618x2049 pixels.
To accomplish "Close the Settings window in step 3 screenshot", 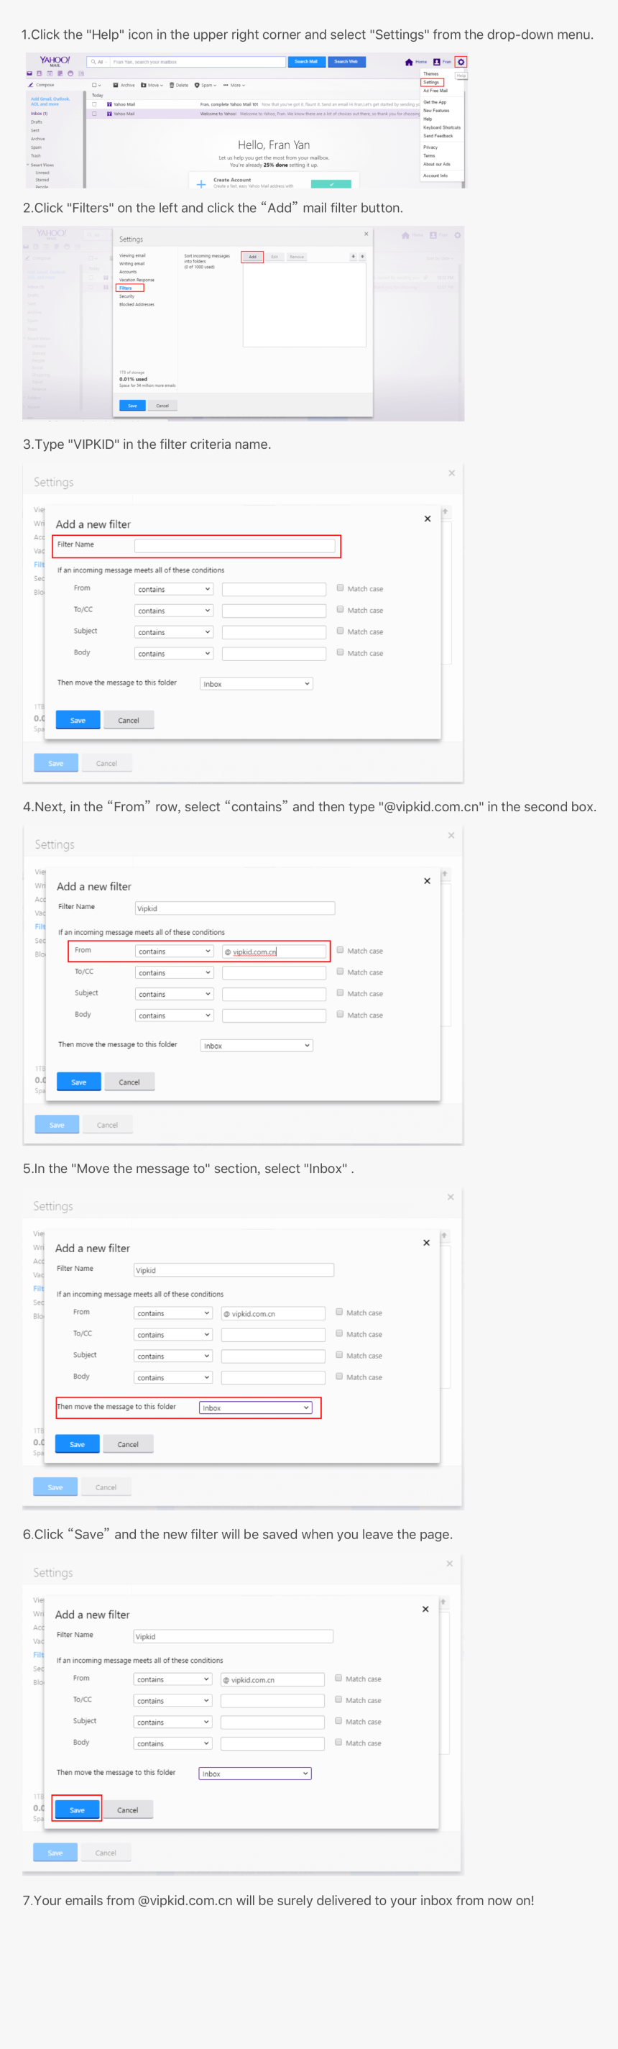I will [x=452, y=473].
